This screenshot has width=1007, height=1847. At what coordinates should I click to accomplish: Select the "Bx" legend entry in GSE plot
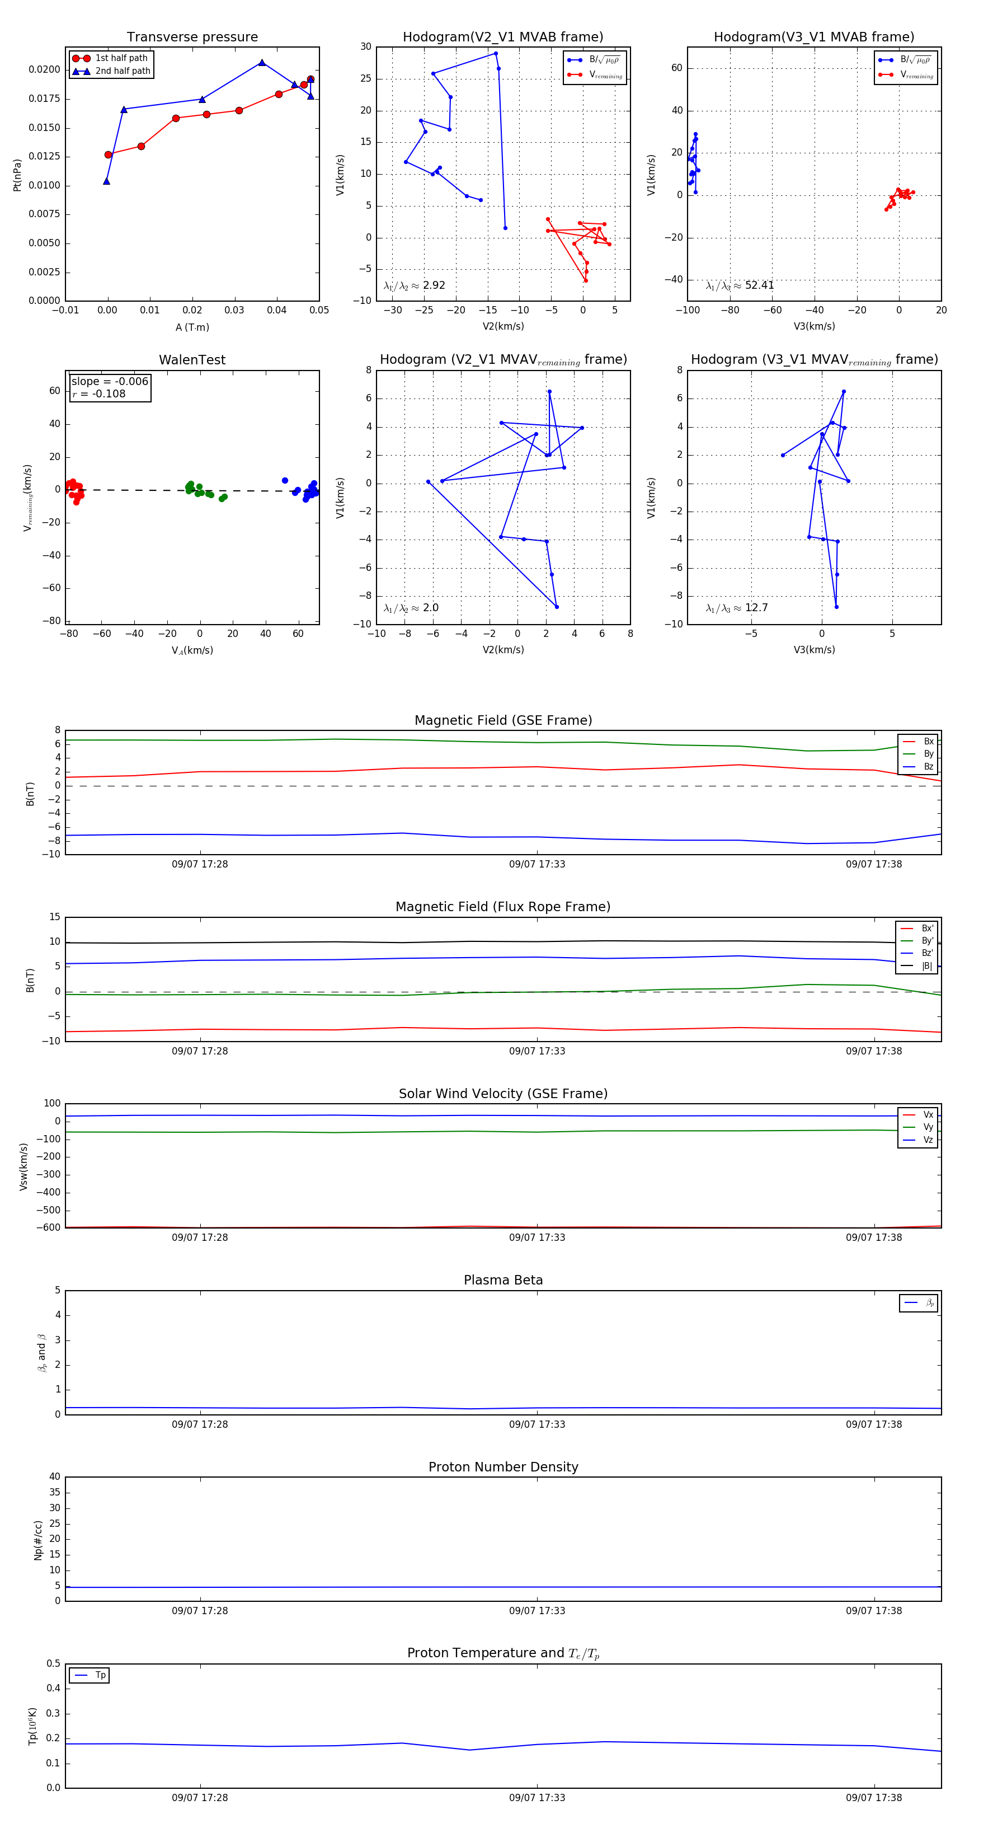(918, 742)
